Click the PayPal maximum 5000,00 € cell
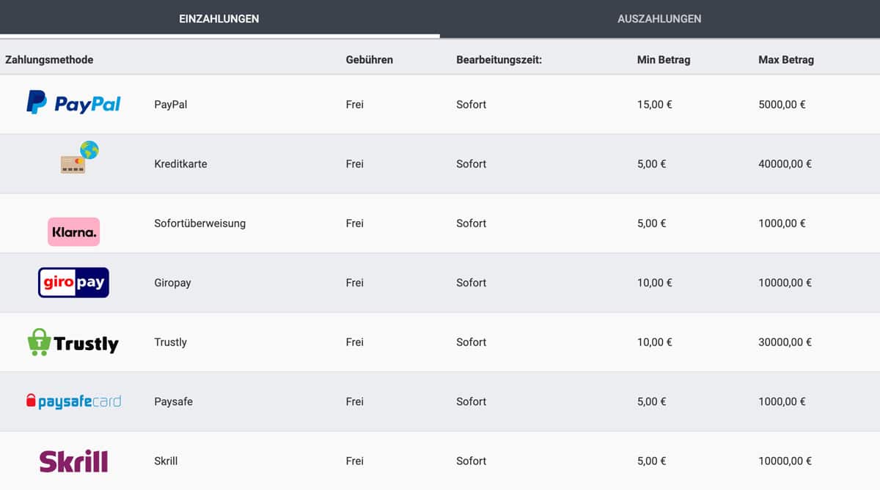Screen dimensions: 880x490 pyautogui.click(x=782, y=105)
